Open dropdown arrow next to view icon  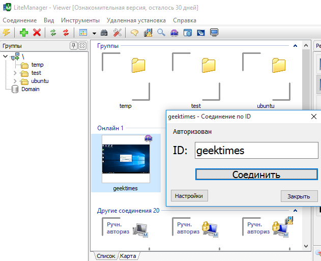tap(94, 33)
